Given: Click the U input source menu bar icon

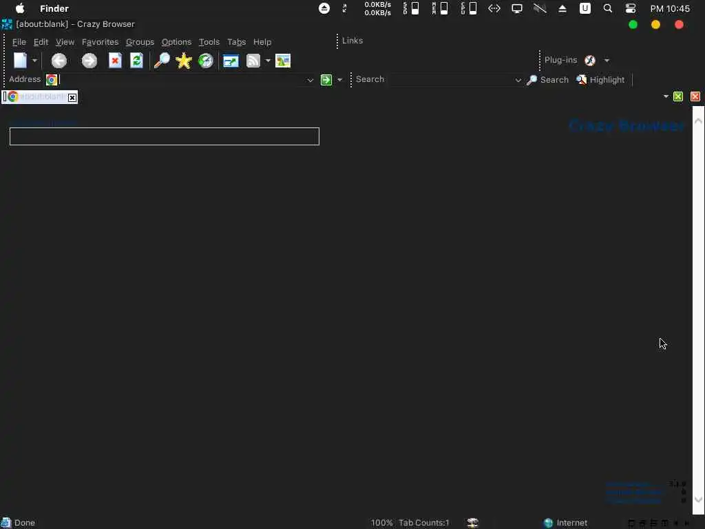Looking at the screenshot, I should 585,8.
